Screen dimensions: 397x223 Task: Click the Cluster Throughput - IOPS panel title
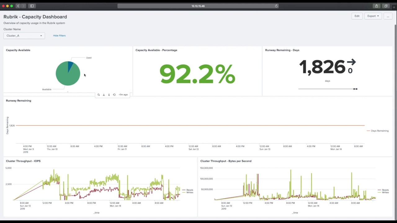(x=23, y=161)
